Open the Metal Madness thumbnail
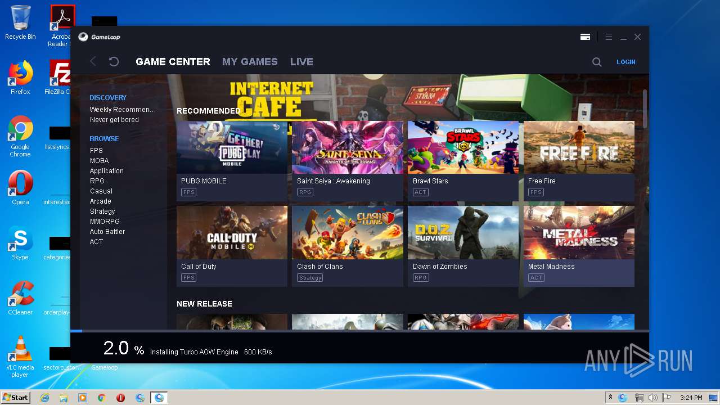The height and width of the screenshot is (405, 720). [x=579, y=232]
